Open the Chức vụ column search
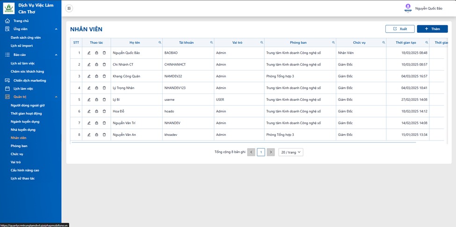This screenshot has width=456, height=227. pyautogui.click(x=384, y=43)
